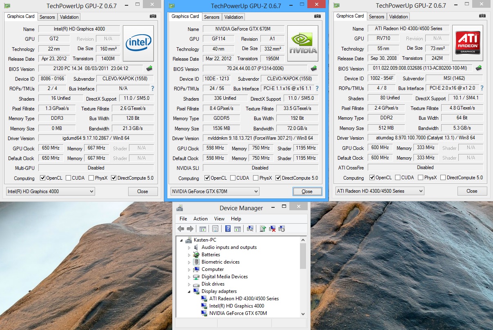Click the ATI Radeon vendor logo
The width and height of the screenshot is (493, 330).
click(468, 43)
